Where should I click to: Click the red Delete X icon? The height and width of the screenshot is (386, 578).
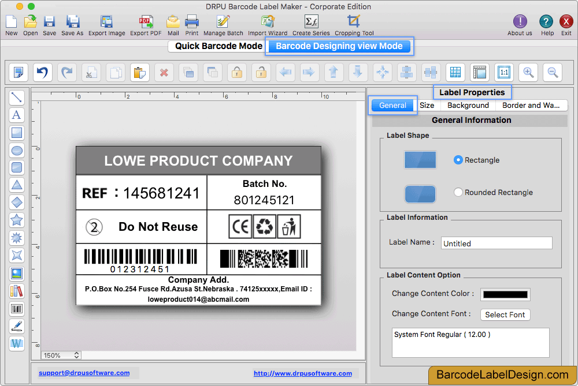point(164,72)
